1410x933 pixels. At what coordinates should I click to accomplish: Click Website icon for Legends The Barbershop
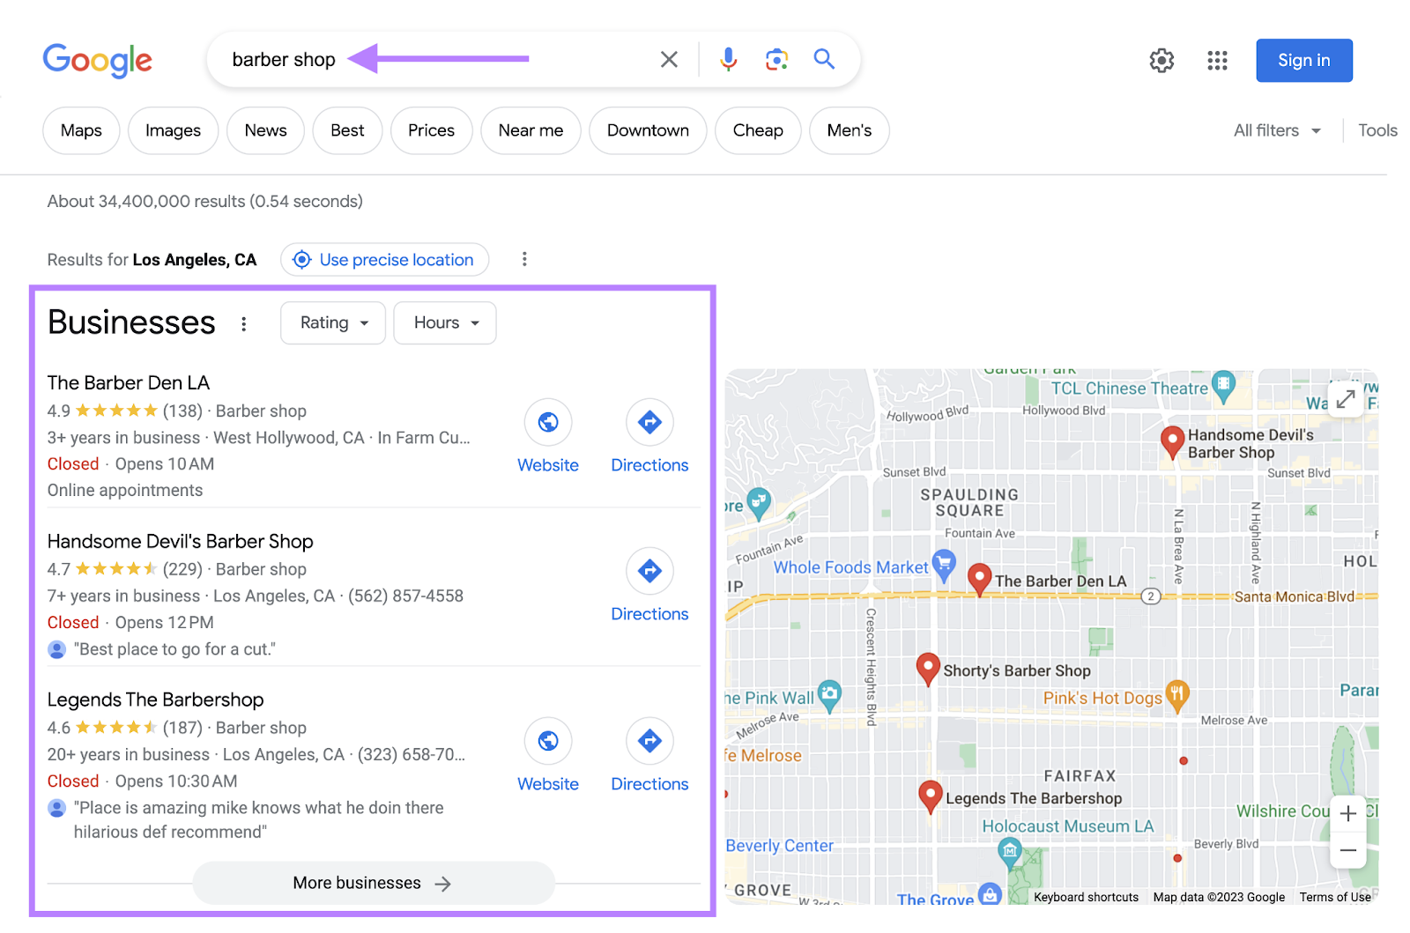pos(548,741)
